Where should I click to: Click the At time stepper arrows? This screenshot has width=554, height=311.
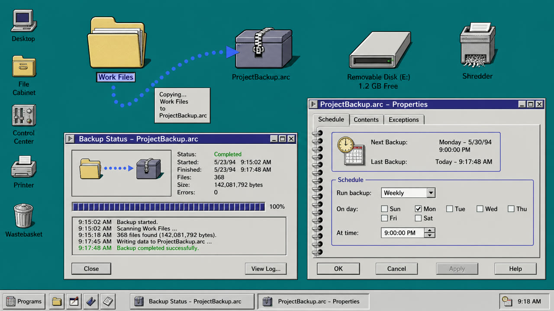[x=430, y=233]
